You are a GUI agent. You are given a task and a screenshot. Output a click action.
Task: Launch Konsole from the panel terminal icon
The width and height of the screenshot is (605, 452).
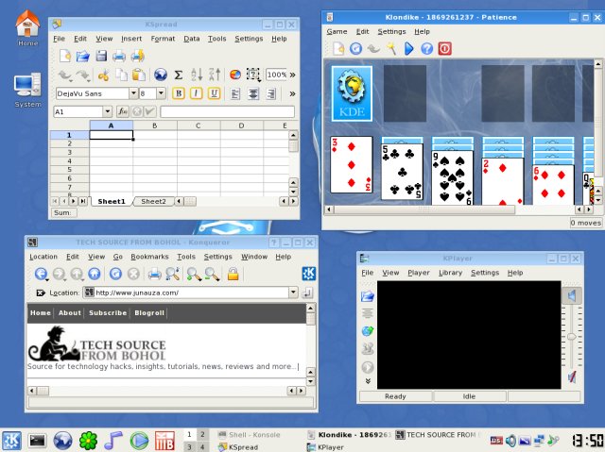click(38, 441)
